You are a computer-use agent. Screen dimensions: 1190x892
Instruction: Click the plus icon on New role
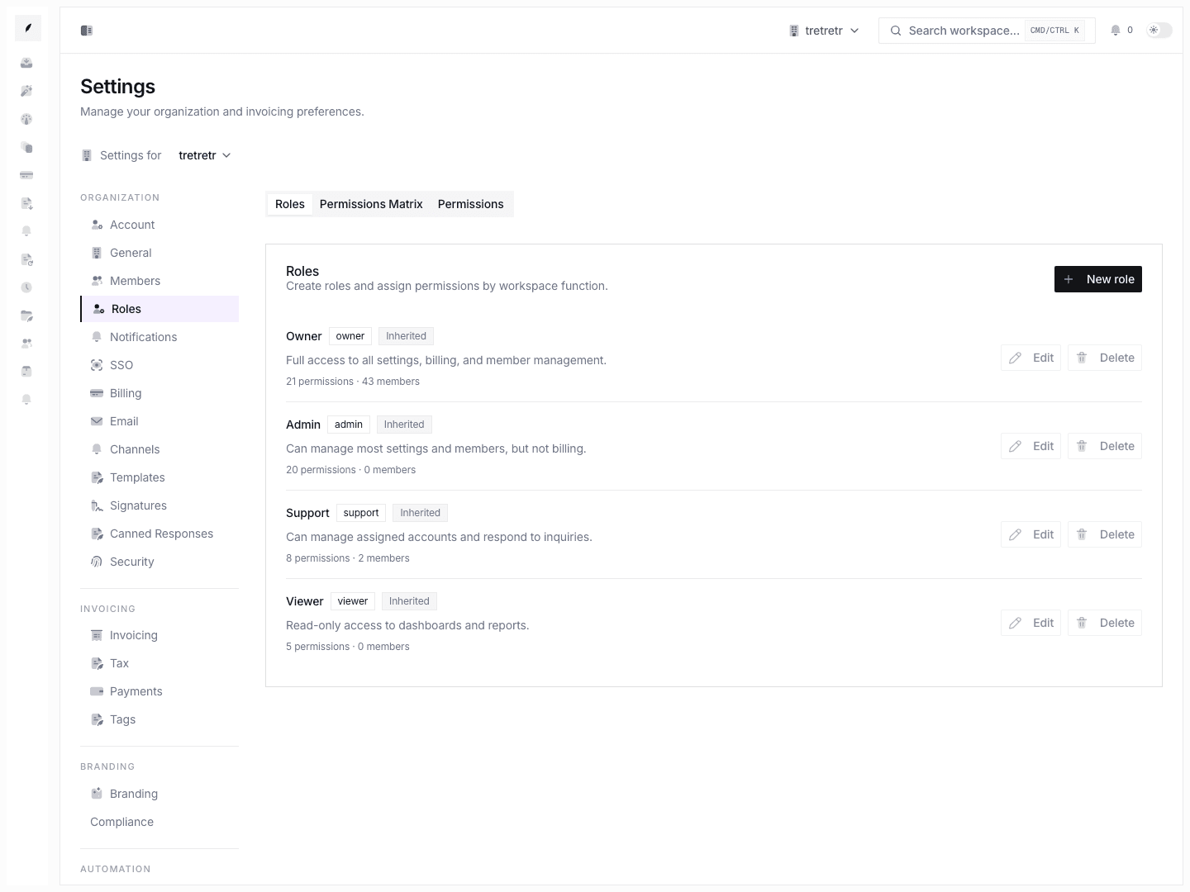click(1069, 279)
